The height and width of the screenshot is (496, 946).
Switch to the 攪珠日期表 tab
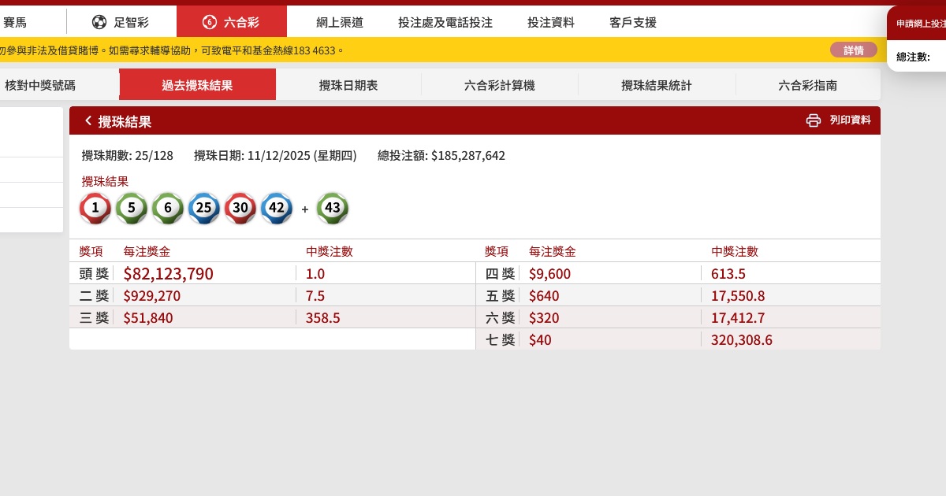click(348, 85)
